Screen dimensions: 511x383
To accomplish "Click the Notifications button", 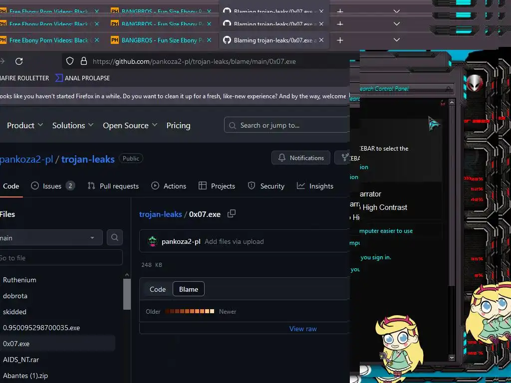I will [x=301, y=158].
